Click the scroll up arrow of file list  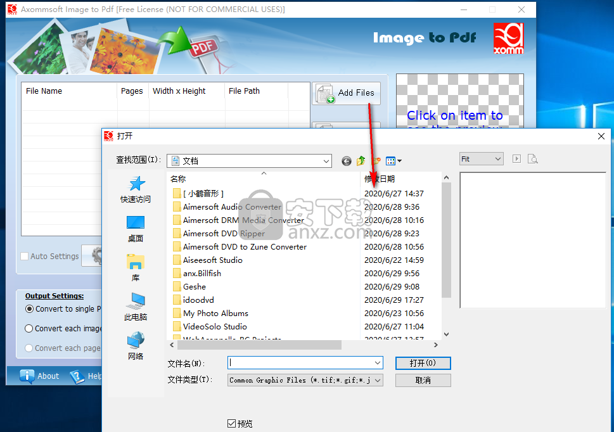point(446,177)
